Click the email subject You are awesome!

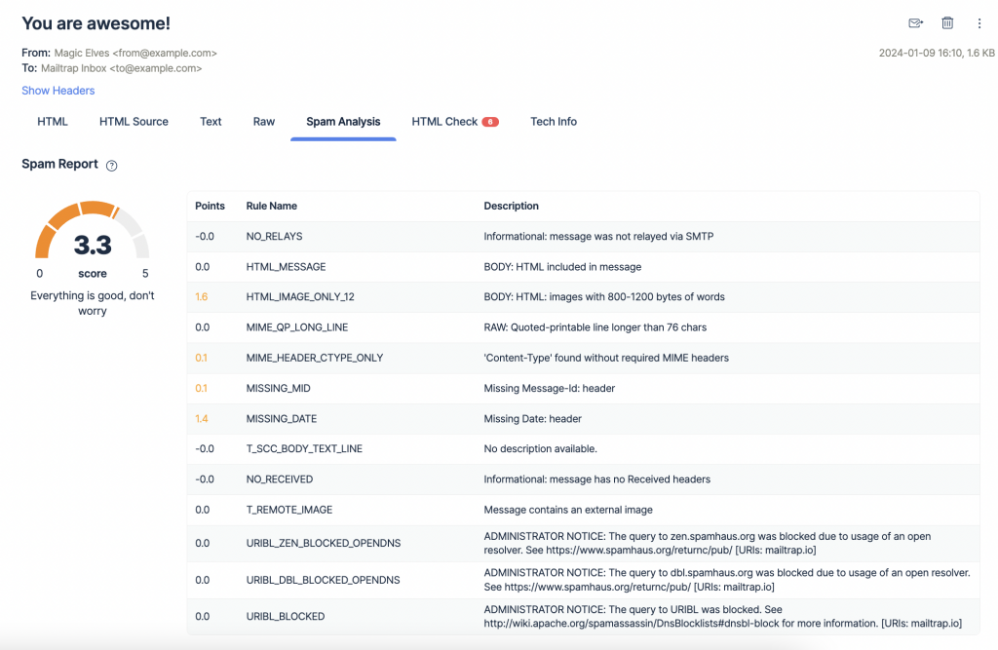click(x=96, y=23)
